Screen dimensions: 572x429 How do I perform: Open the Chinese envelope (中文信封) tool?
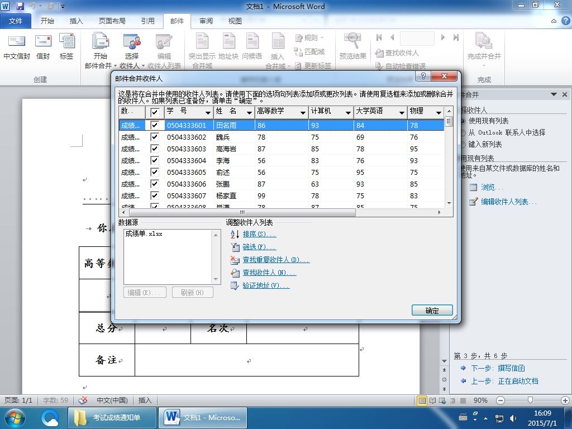(x=16, y=47)
